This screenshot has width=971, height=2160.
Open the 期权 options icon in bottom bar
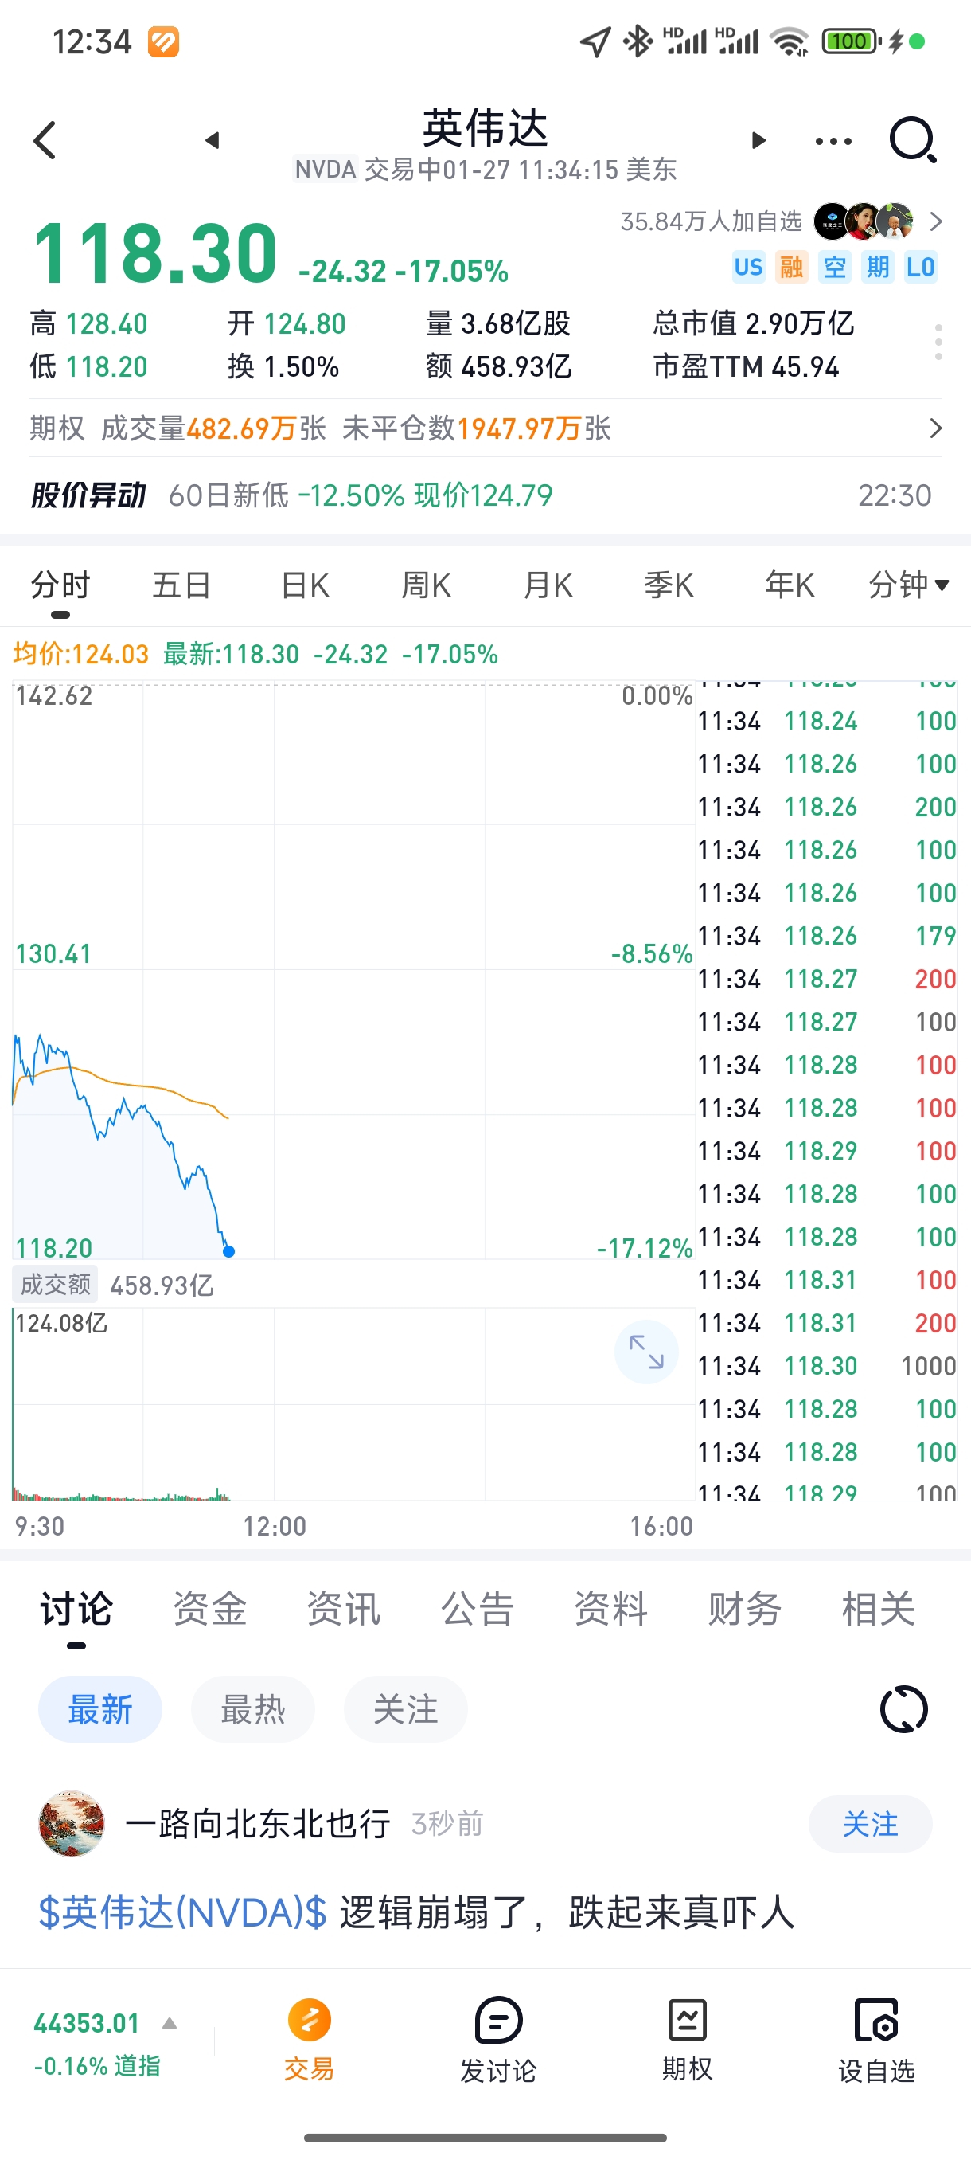pos(687,2040)
